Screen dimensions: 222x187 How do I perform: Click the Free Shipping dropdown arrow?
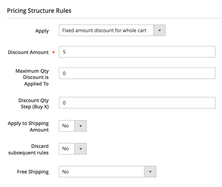(150, 172)
